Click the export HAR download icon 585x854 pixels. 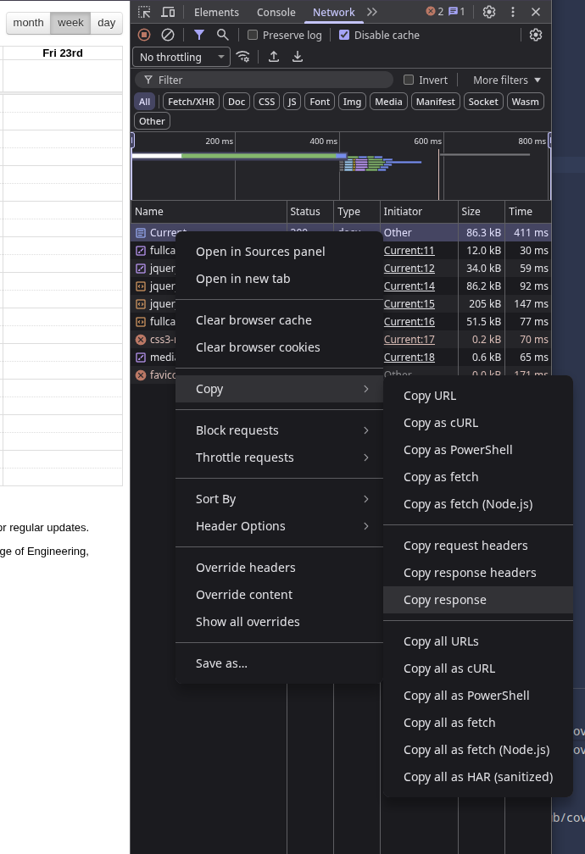click(298, 57)
